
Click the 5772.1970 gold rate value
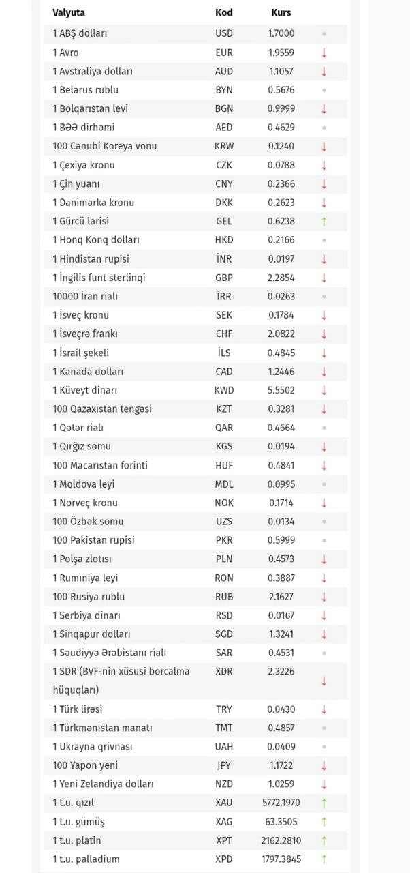coord(281,803)
